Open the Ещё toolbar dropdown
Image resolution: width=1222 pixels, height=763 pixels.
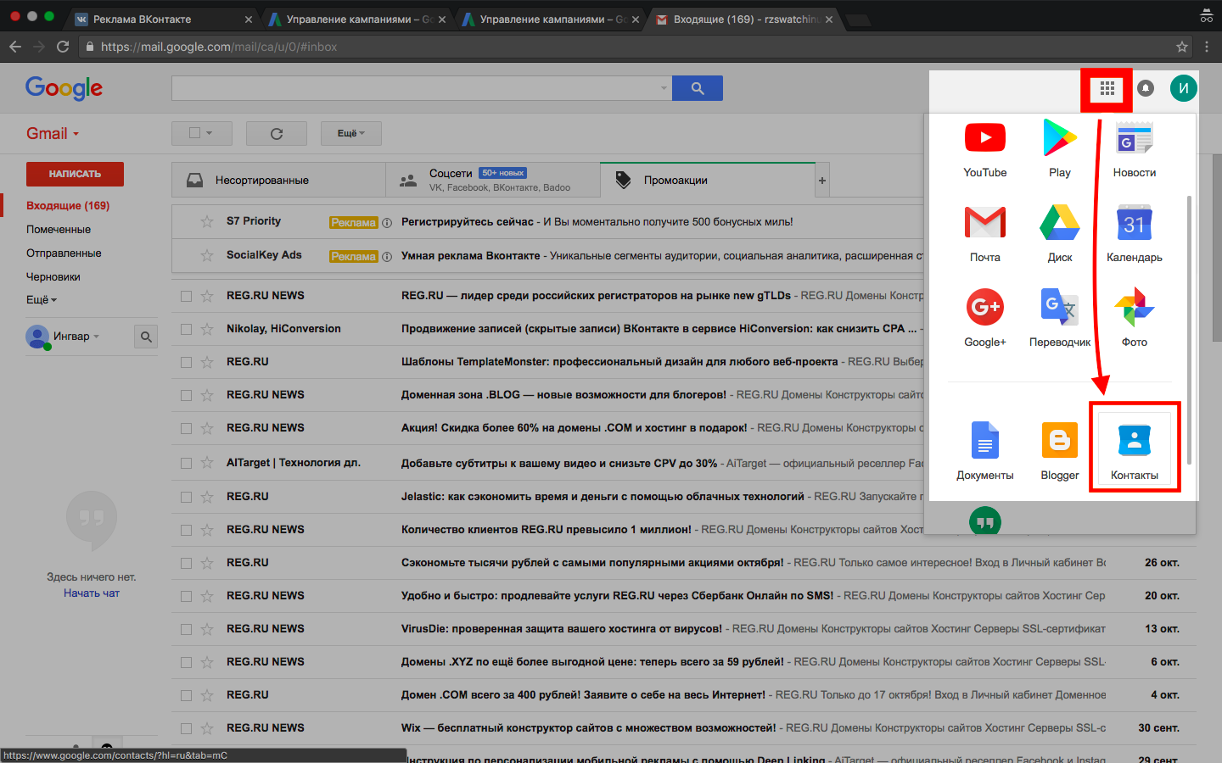tap(351, 133)
